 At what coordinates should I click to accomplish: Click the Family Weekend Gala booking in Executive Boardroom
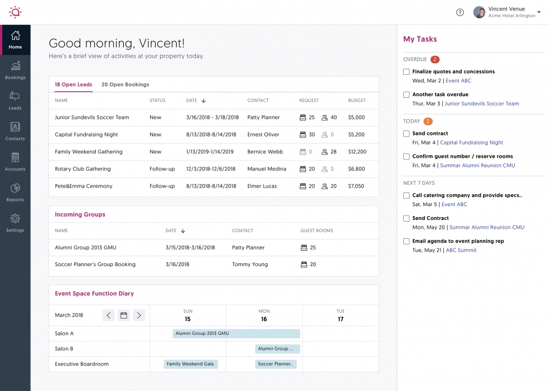[191, 364]
